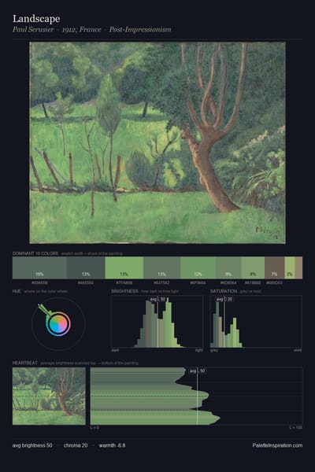Image resolution: width=315 pixels, height=472 pixels.
Task: Click the 'HEARTBEAT' section heading
Action: 24,363
